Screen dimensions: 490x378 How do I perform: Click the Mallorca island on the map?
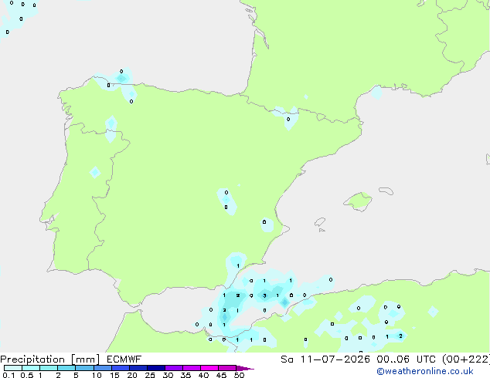pyautogui.click(x=359, y=201)
